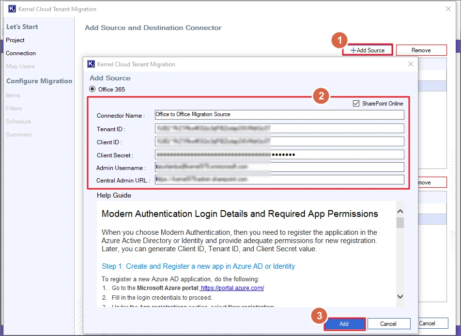Click the Remove button at the top right
461x336 pixels.
[x=421, y=50]
